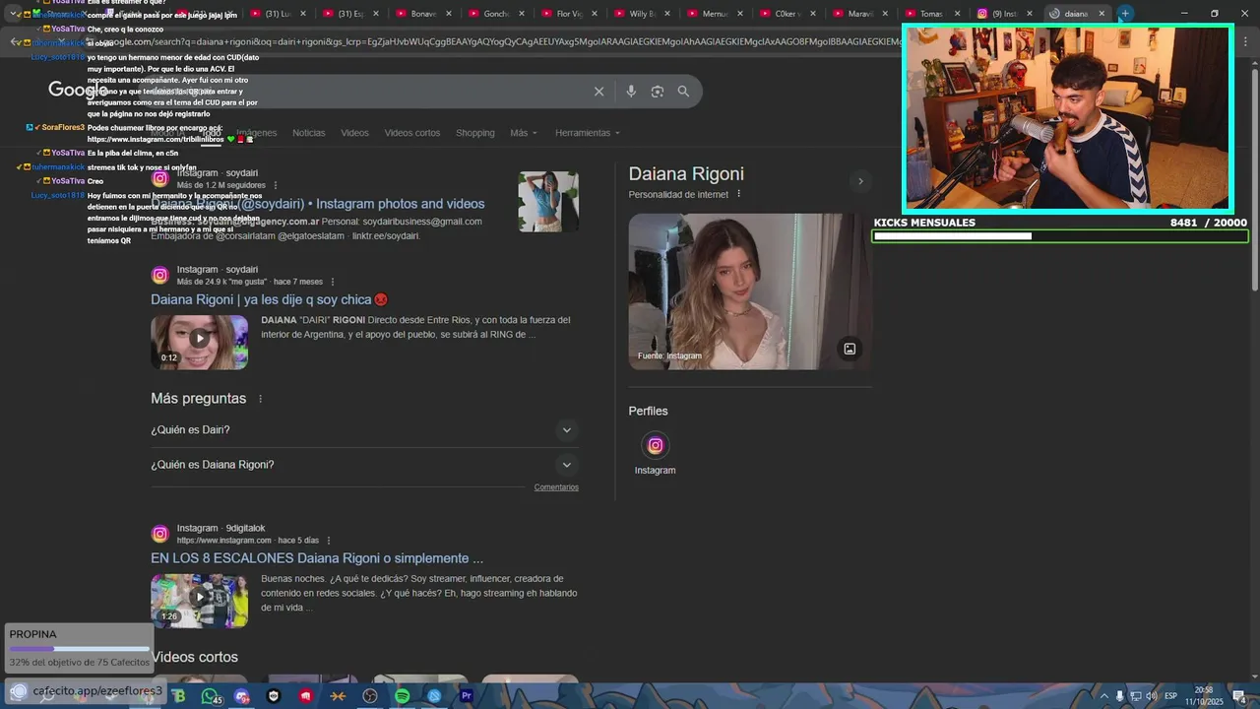Screen dimensions: 1260x709
Task: Open soydairi profile thumbnail image
Action: 548,202
